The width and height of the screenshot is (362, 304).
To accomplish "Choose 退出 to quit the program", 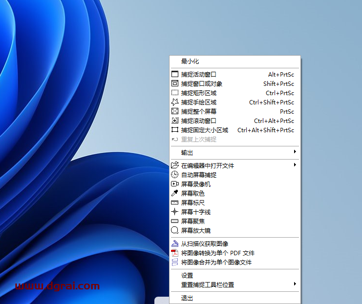I will [235, 298].
